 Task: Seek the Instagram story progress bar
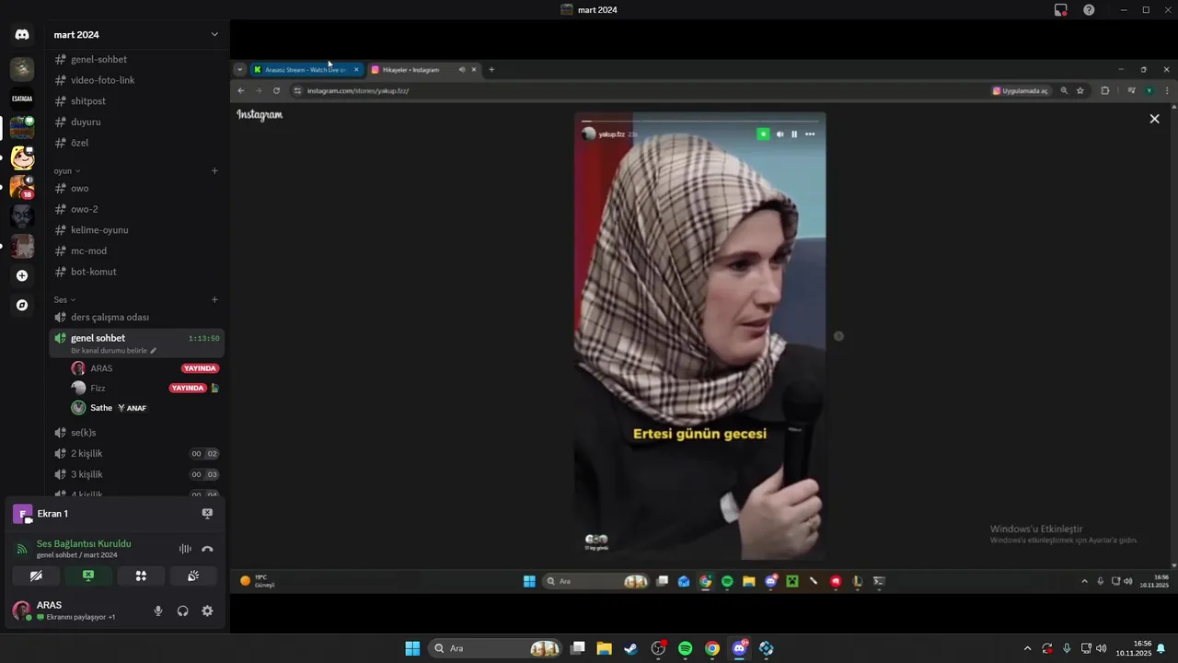[x=699, y=122]
